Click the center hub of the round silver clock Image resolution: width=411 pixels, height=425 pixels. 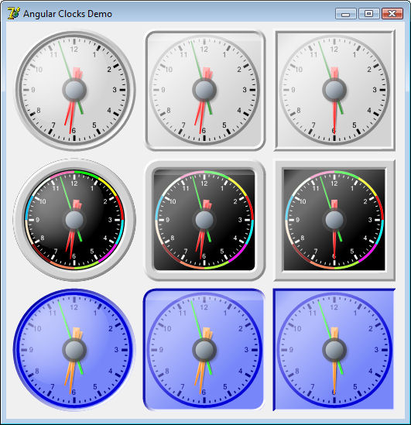[74, 90]
